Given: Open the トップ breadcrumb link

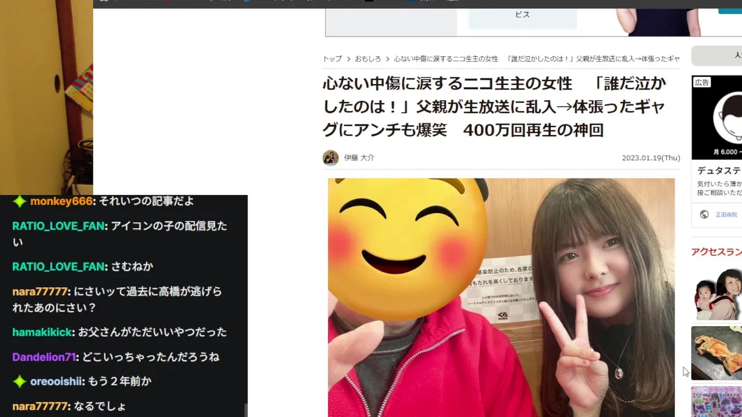Looking at the screenshot, I should click(x=332, y=59).
